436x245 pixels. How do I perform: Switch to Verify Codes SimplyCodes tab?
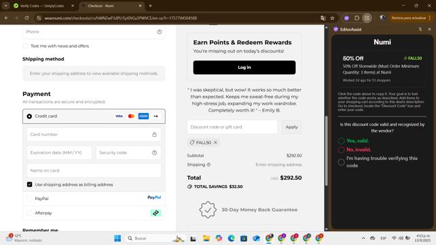point(42,5)
